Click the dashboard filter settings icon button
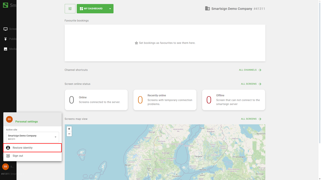The width and height of the screenshot is (321, 180). tap(70, 9)
